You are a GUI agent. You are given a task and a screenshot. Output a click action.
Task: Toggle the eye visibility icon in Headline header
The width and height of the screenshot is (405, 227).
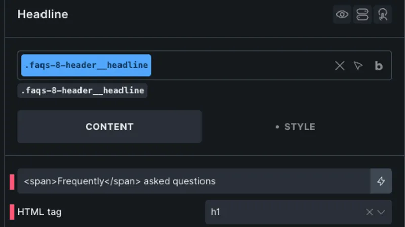[342, 15]
